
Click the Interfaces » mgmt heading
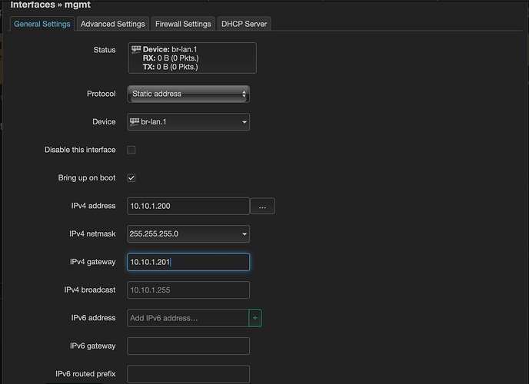[50, 5]
